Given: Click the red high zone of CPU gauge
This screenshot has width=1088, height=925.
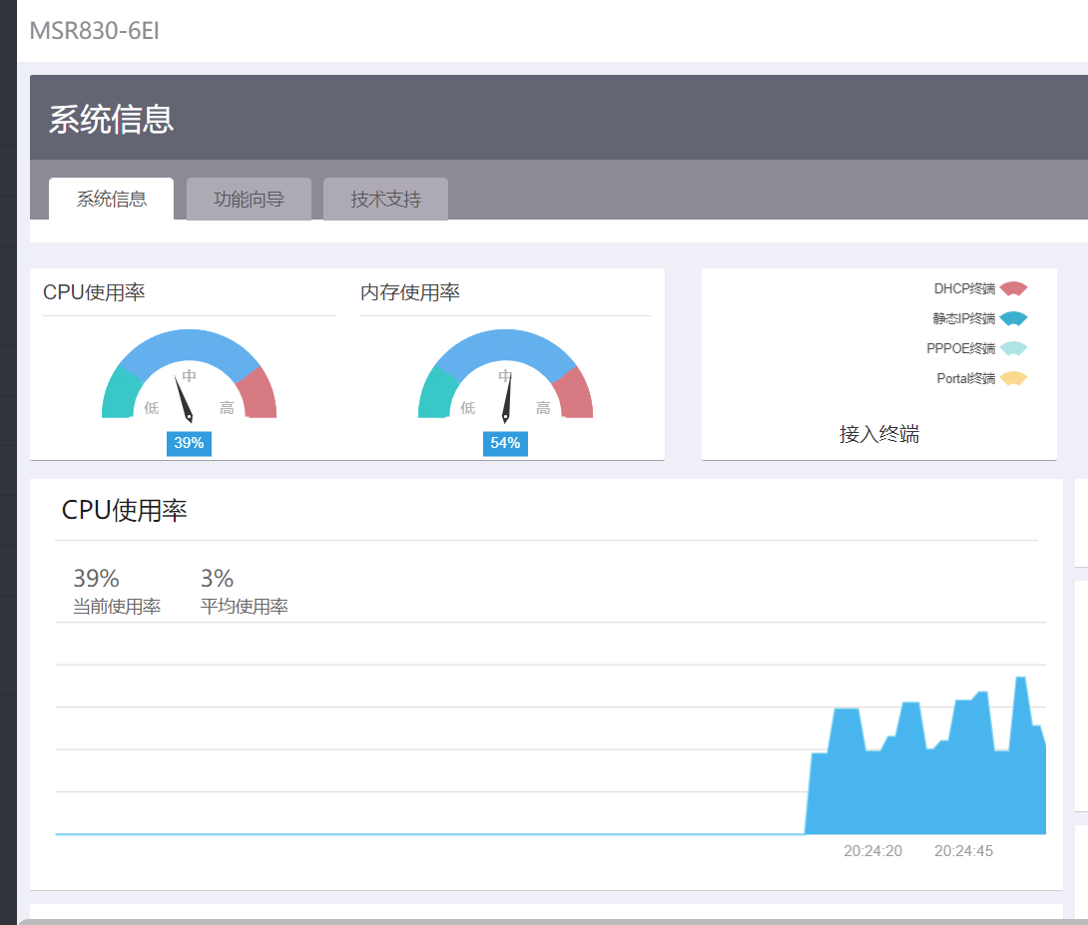Looking at the screenshot, I should tap(258, 394).
